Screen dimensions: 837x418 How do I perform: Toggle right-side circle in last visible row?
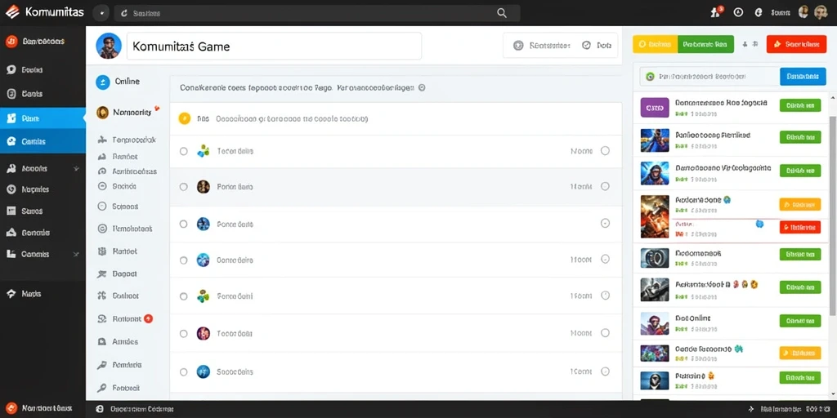[x=605, y=371]
